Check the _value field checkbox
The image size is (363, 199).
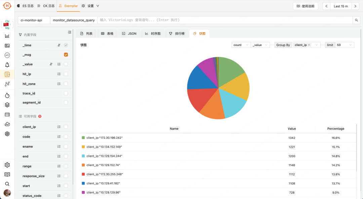pyautogui.click(x=66, y=64)
